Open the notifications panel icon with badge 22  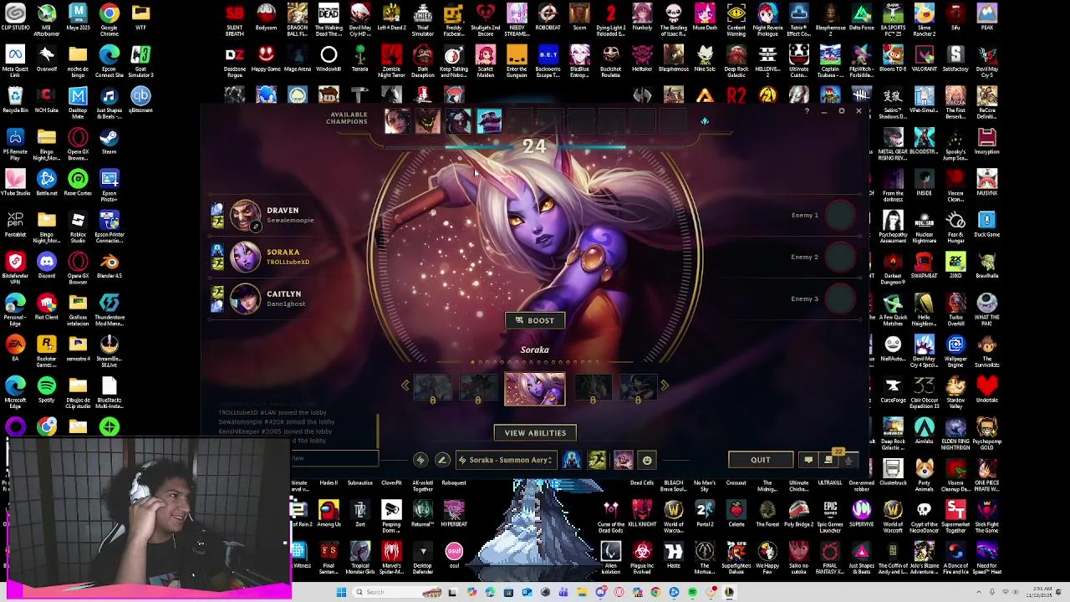click(x=828, y=460)
